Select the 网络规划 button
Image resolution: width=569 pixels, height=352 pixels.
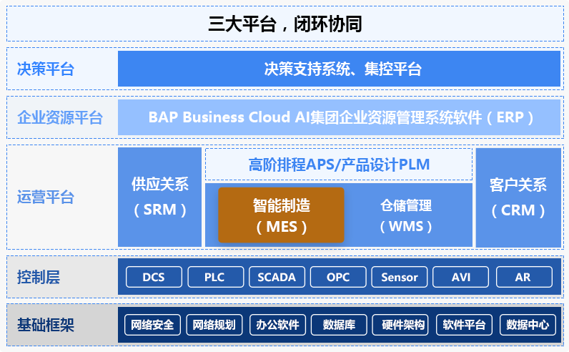[x=214, y=325]
